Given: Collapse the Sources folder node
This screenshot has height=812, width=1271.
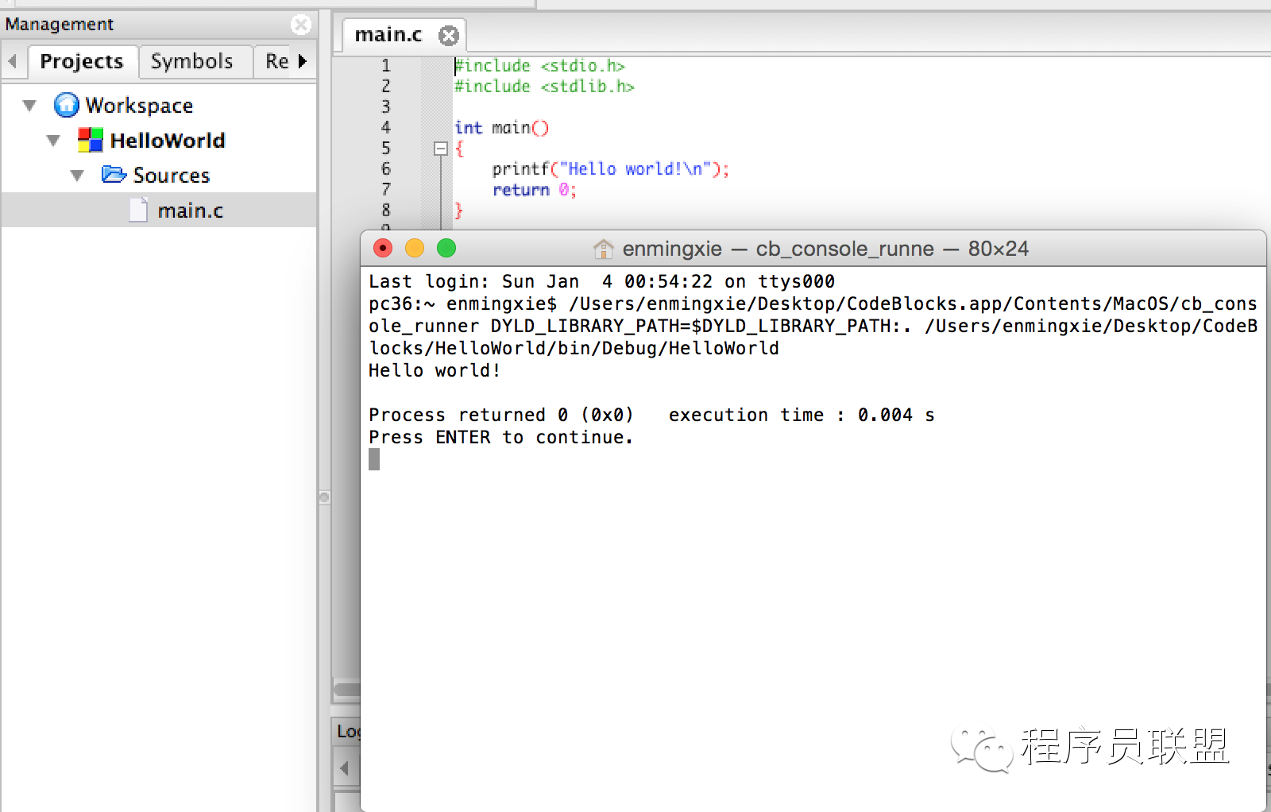Looking at the screenshot, I should [x=77, y=176].
